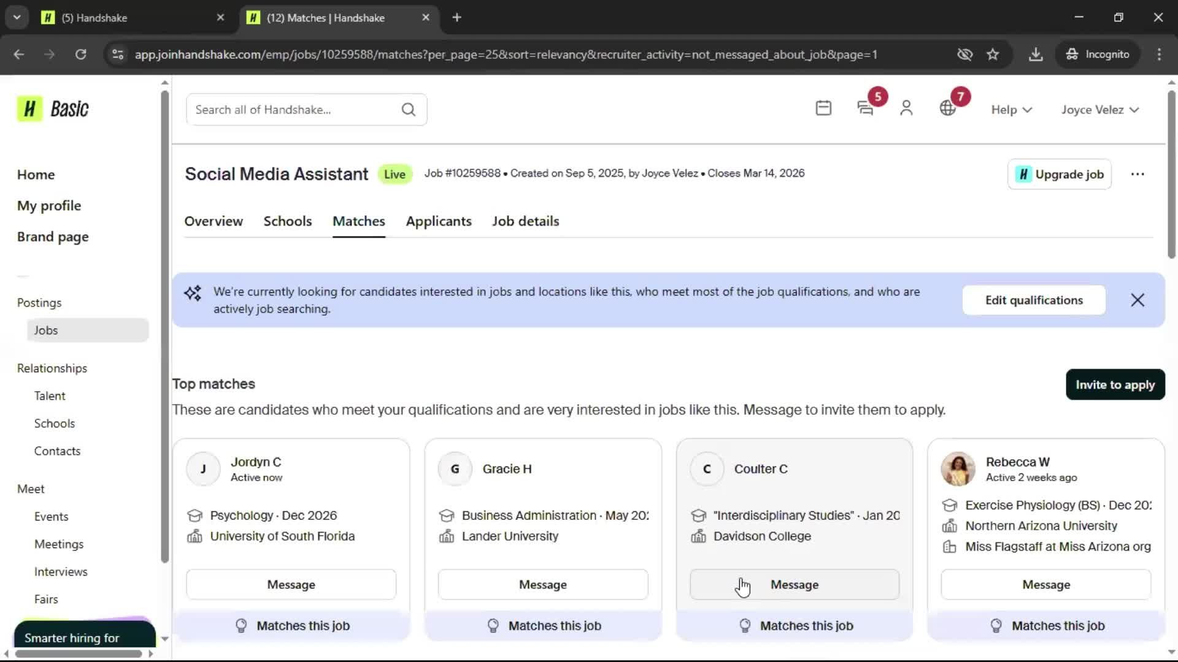Viewport: 1178px width, 662px height.
Task: Message Coulter C
Action: pos(794,584)
